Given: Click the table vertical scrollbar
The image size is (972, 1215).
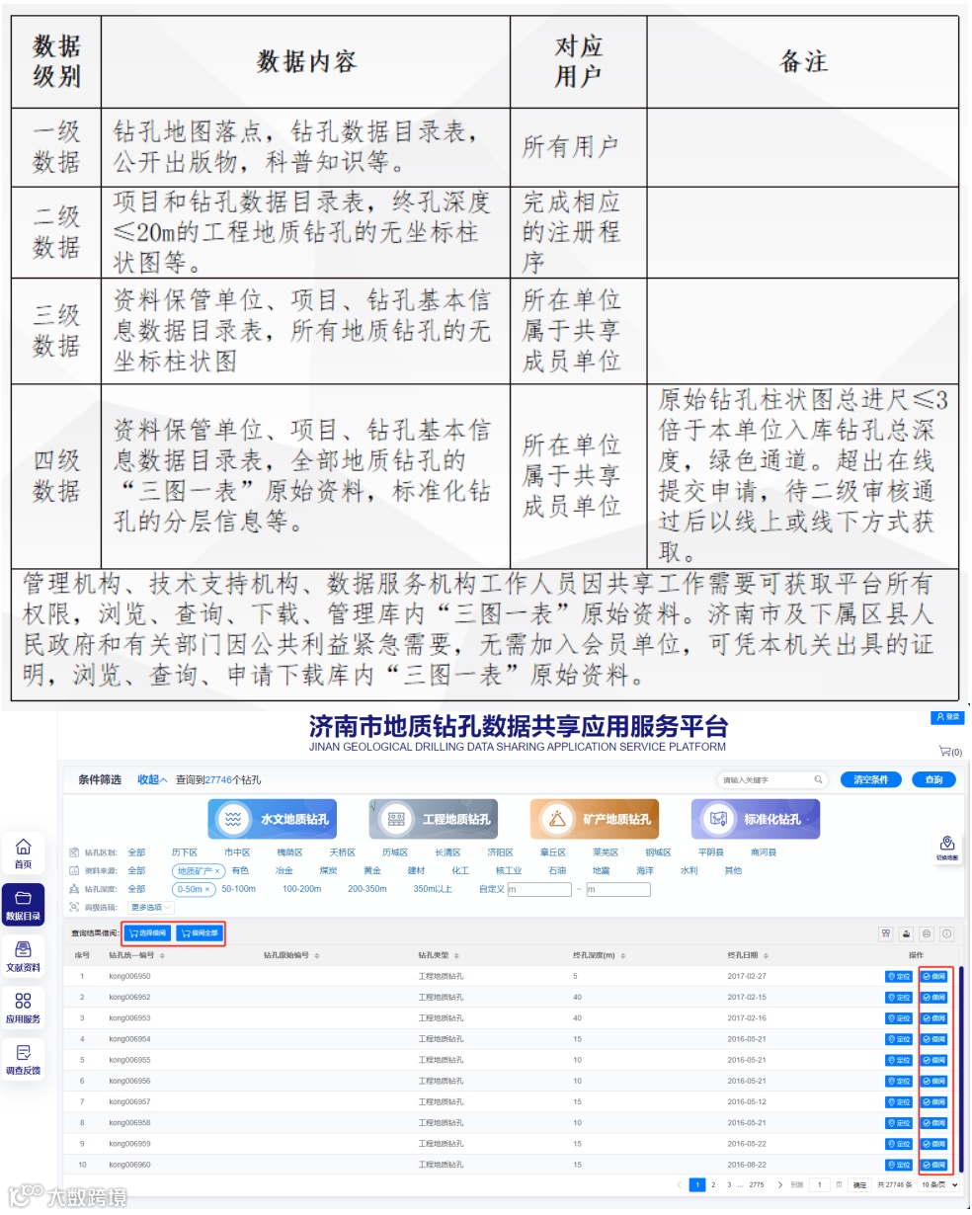Looking at the screenshot, I should (960, 1069).
